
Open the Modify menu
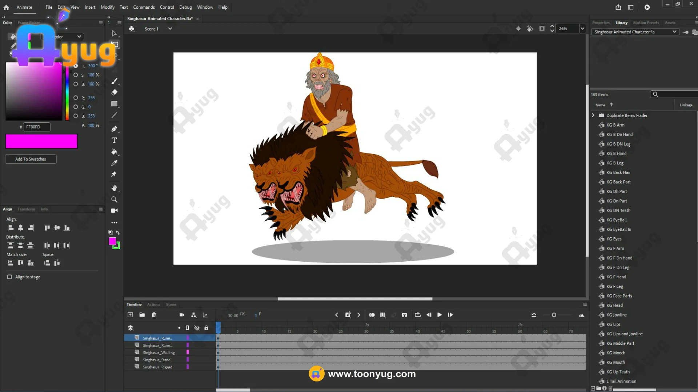107,7
